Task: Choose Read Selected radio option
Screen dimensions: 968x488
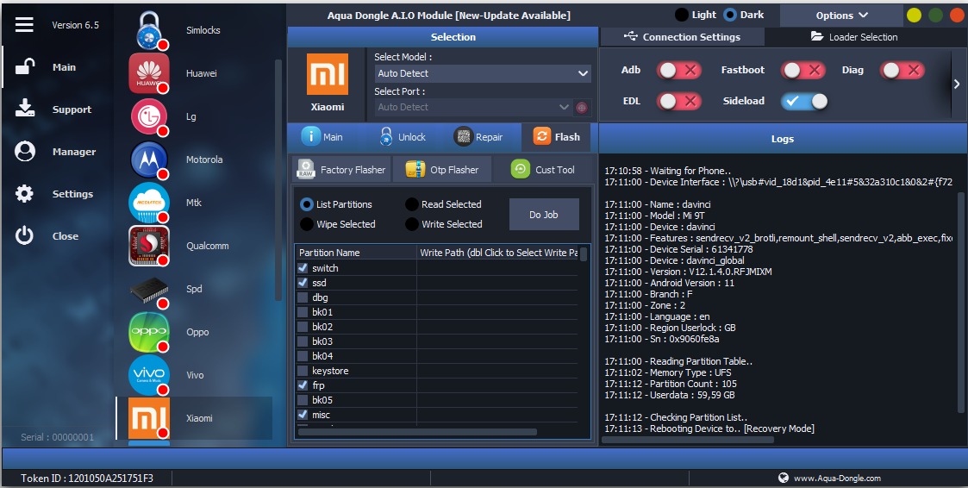Action: (x=412, y=203)
